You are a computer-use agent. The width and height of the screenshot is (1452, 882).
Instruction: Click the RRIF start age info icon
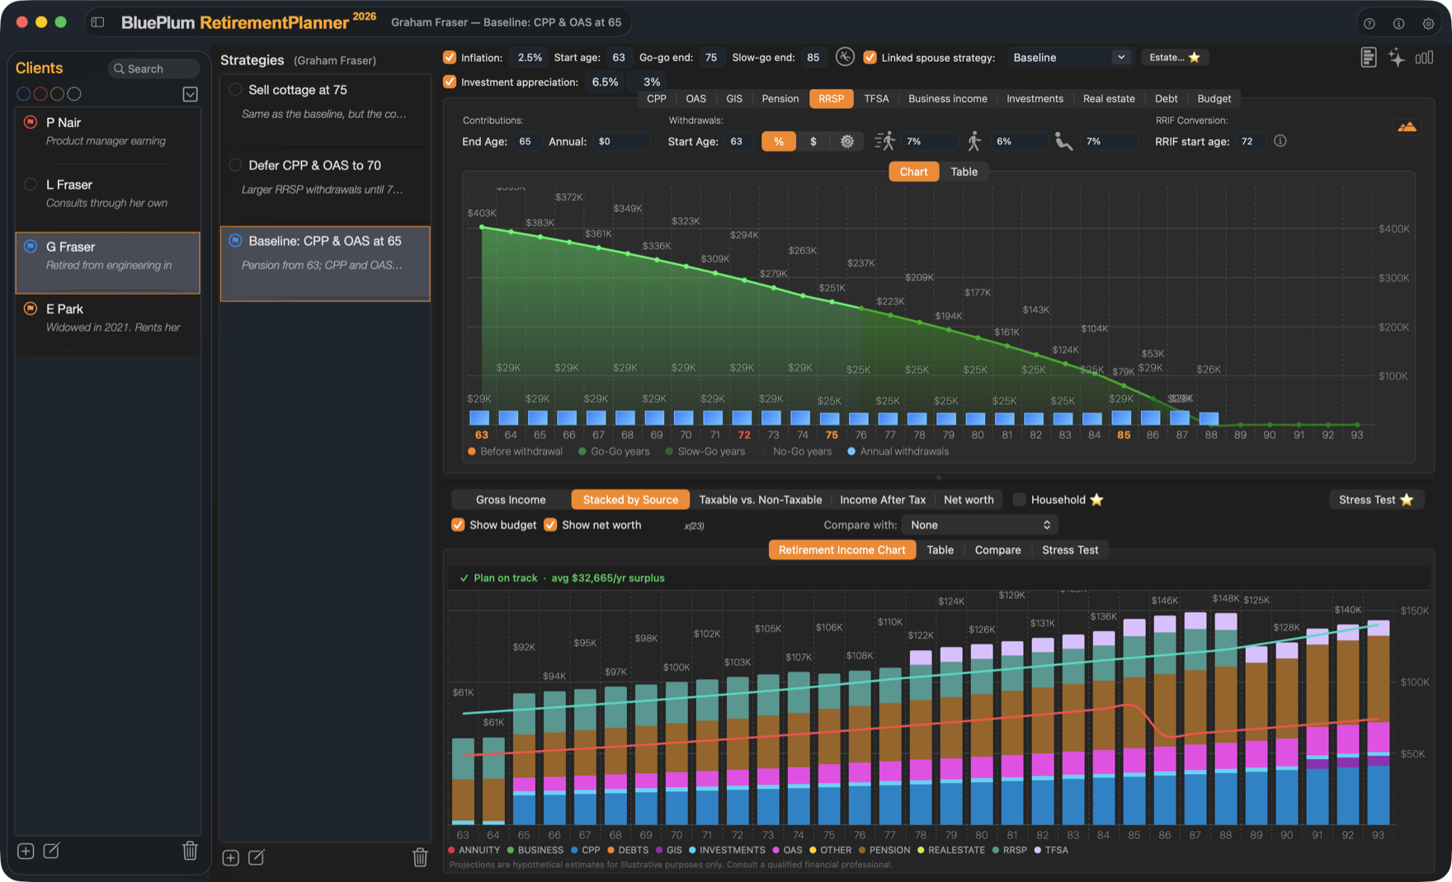pos(1280,141)
